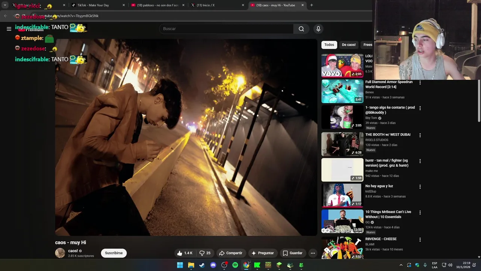Open more actions ellipsis below video
Image resolution: width=481 pixels, height=271 pixels.
pos(313,253)
